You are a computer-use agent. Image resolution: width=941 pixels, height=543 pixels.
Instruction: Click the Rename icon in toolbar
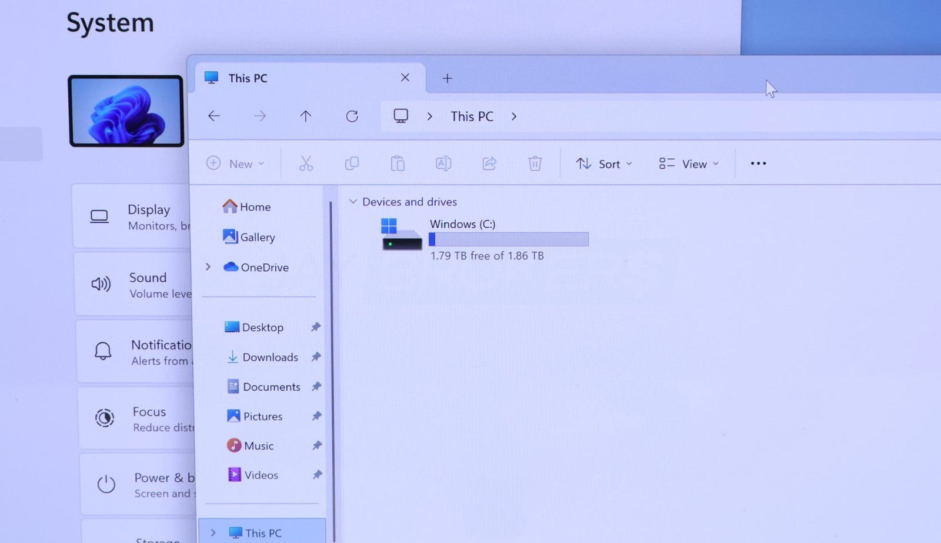pyautogui.click(x=443, y=164)
